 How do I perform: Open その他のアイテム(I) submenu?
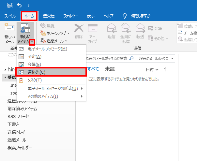(x=52, y=96)
